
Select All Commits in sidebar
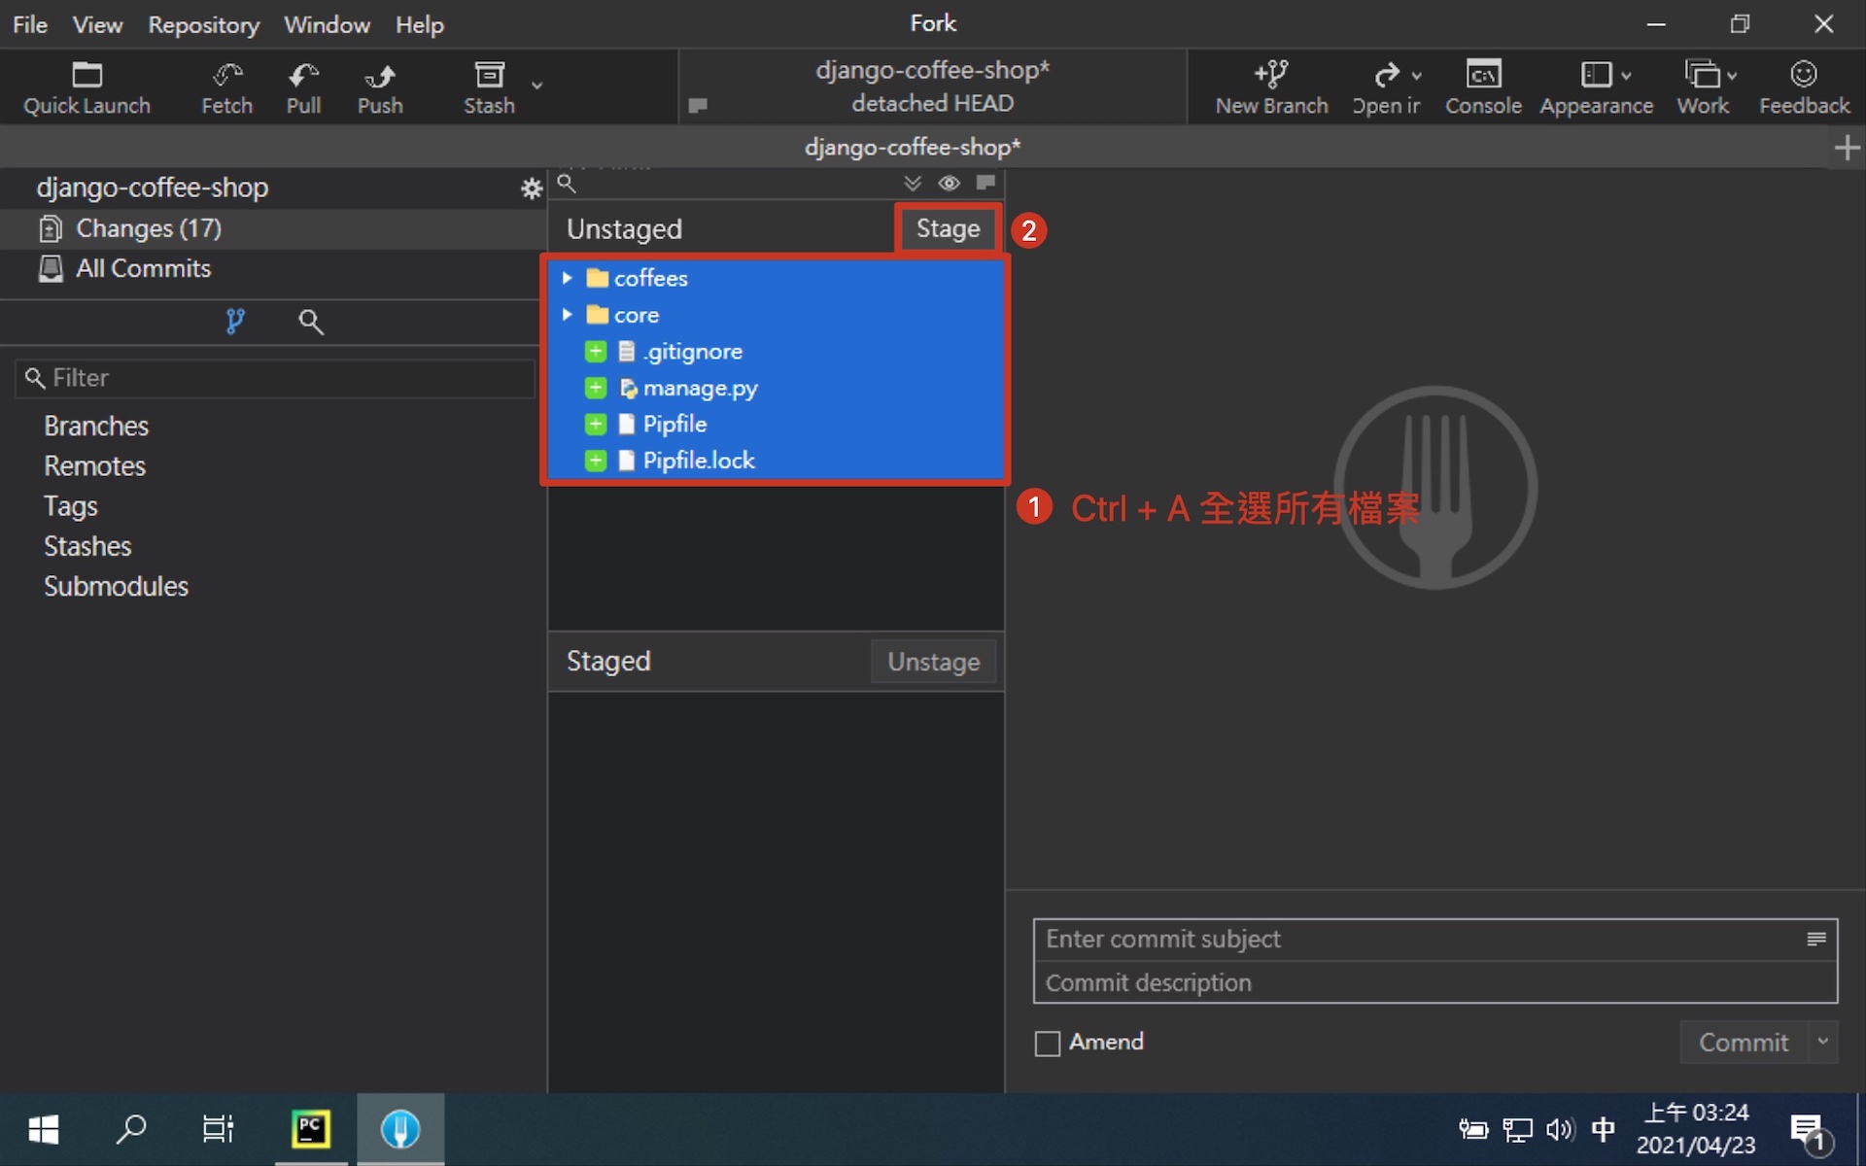point(273,268)
